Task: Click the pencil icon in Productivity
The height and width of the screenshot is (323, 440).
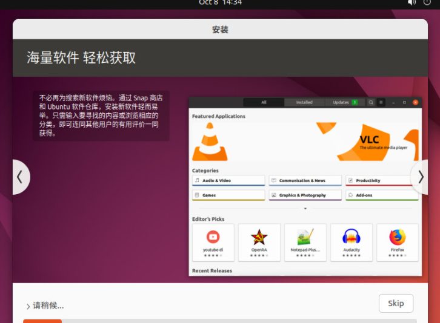Action: tap(350, 180)
